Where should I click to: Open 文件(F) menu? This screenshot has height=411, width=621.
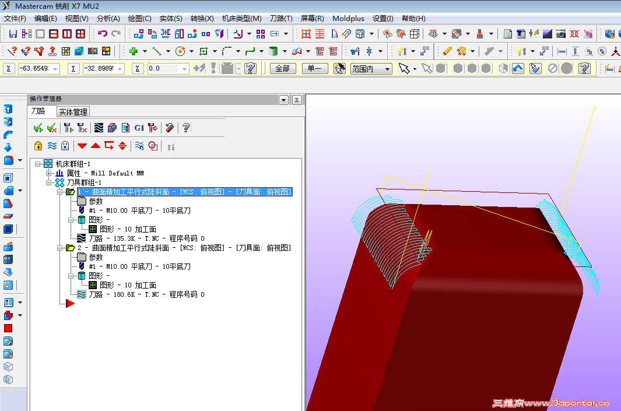click(x=15, y=19)
